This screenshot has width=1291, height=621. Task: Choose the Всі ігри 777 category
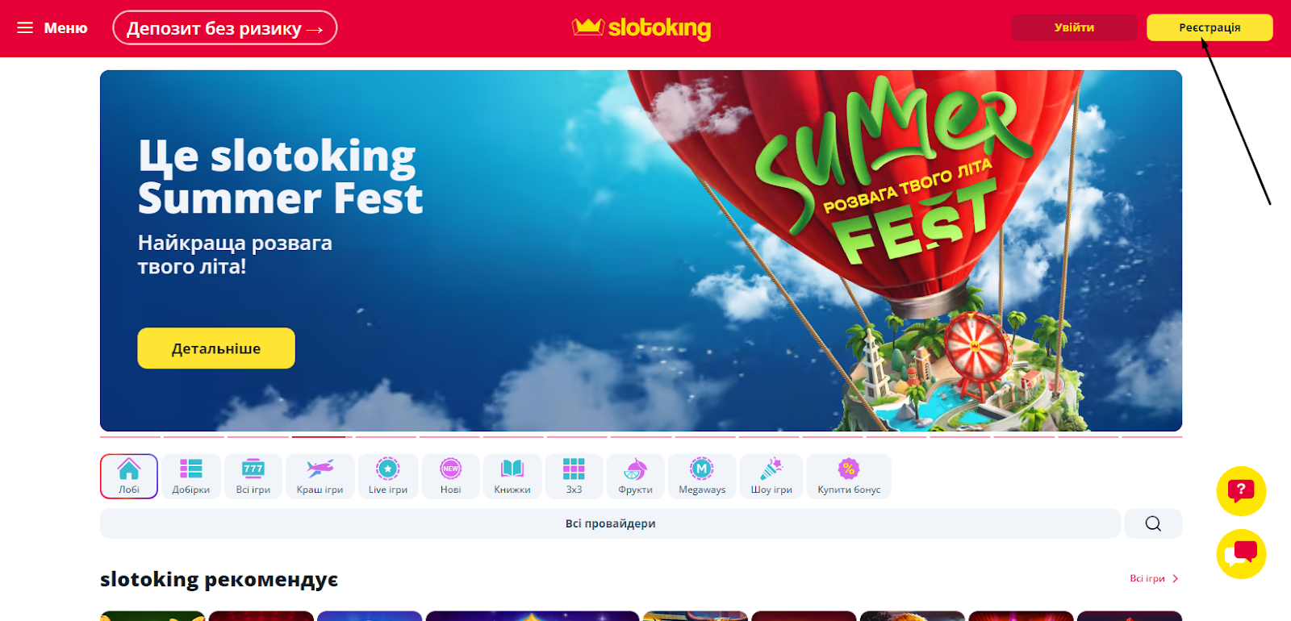253,477
